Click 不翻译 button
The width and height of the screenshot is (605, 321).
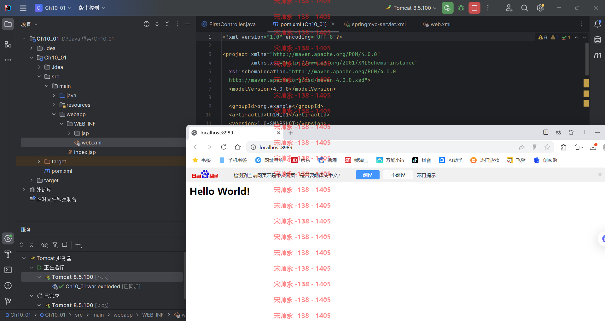(398, 175)
